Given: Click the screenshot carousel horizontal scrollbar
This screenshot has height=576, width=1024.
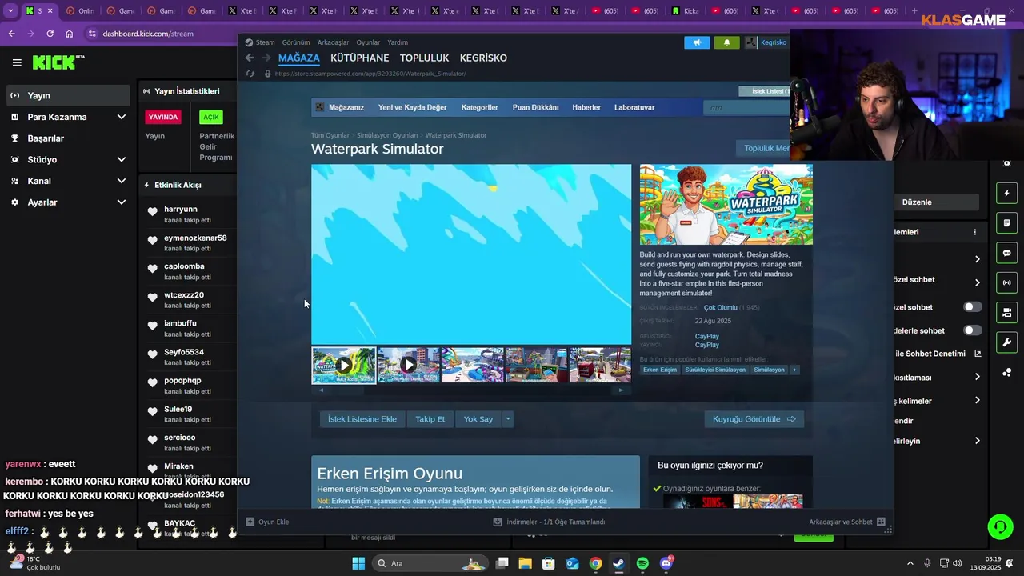Looking at the screenshot, I should pos(470,390).
